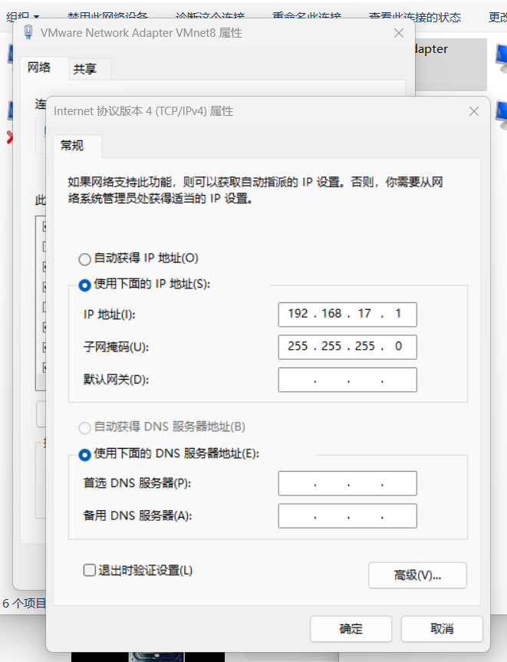Switch to the 共享 tab

click(85, 69)
